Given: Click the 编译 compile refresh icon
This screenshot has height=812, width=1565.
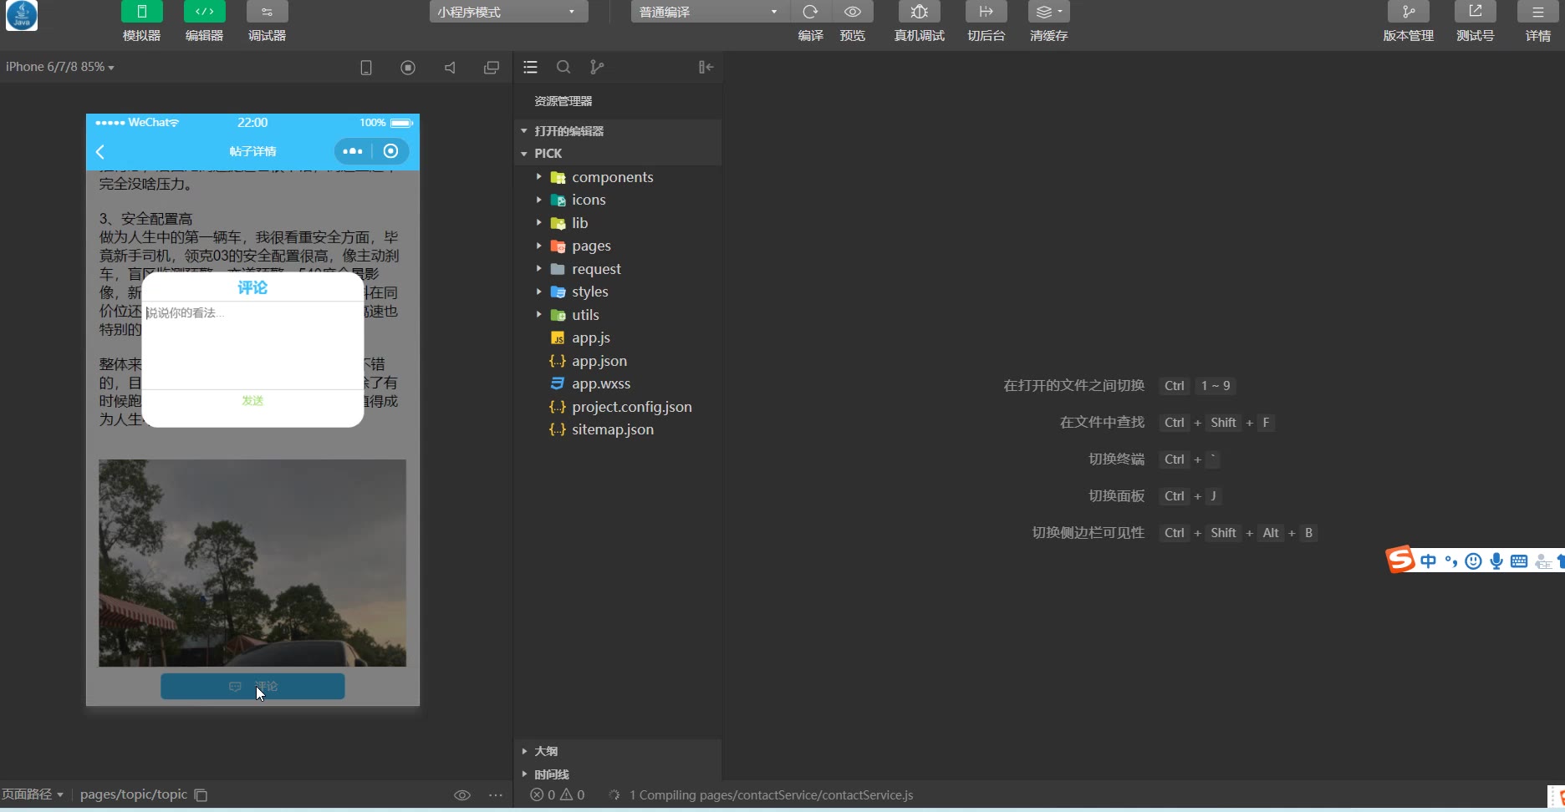Looking at the screenshot, I should [810, 12].
